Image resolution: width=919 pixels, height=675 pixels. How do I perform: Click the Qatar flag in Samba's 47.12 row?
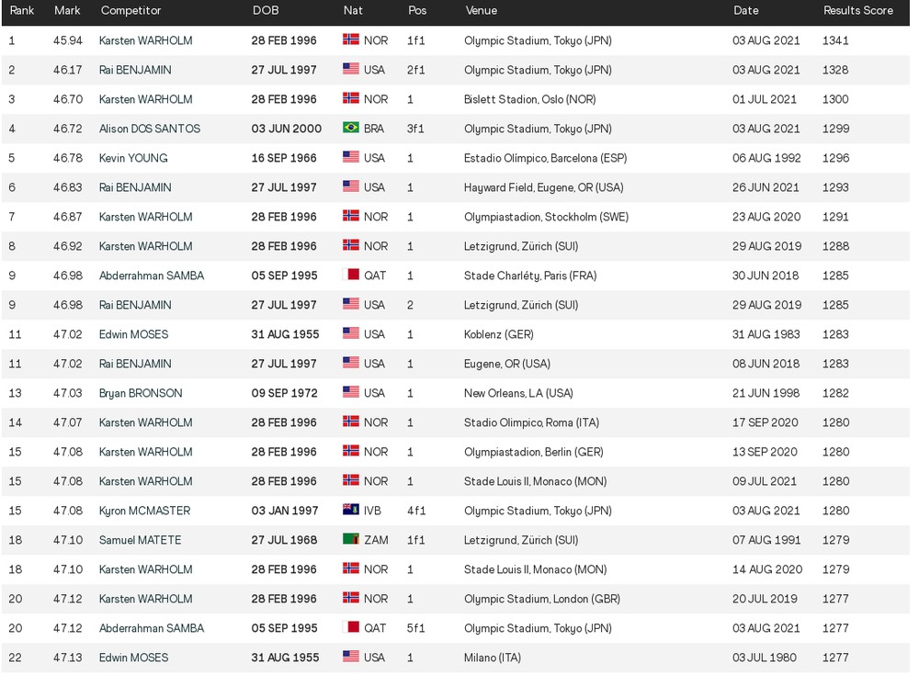[351, 628]
